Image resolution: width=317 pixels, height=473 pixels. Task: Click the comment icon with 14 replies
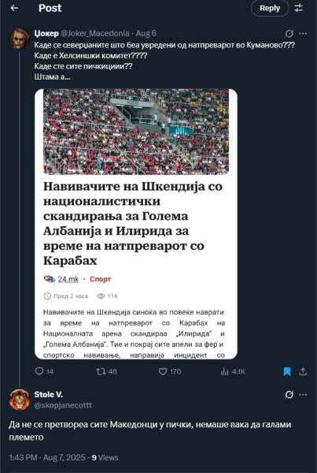(44, 371)
